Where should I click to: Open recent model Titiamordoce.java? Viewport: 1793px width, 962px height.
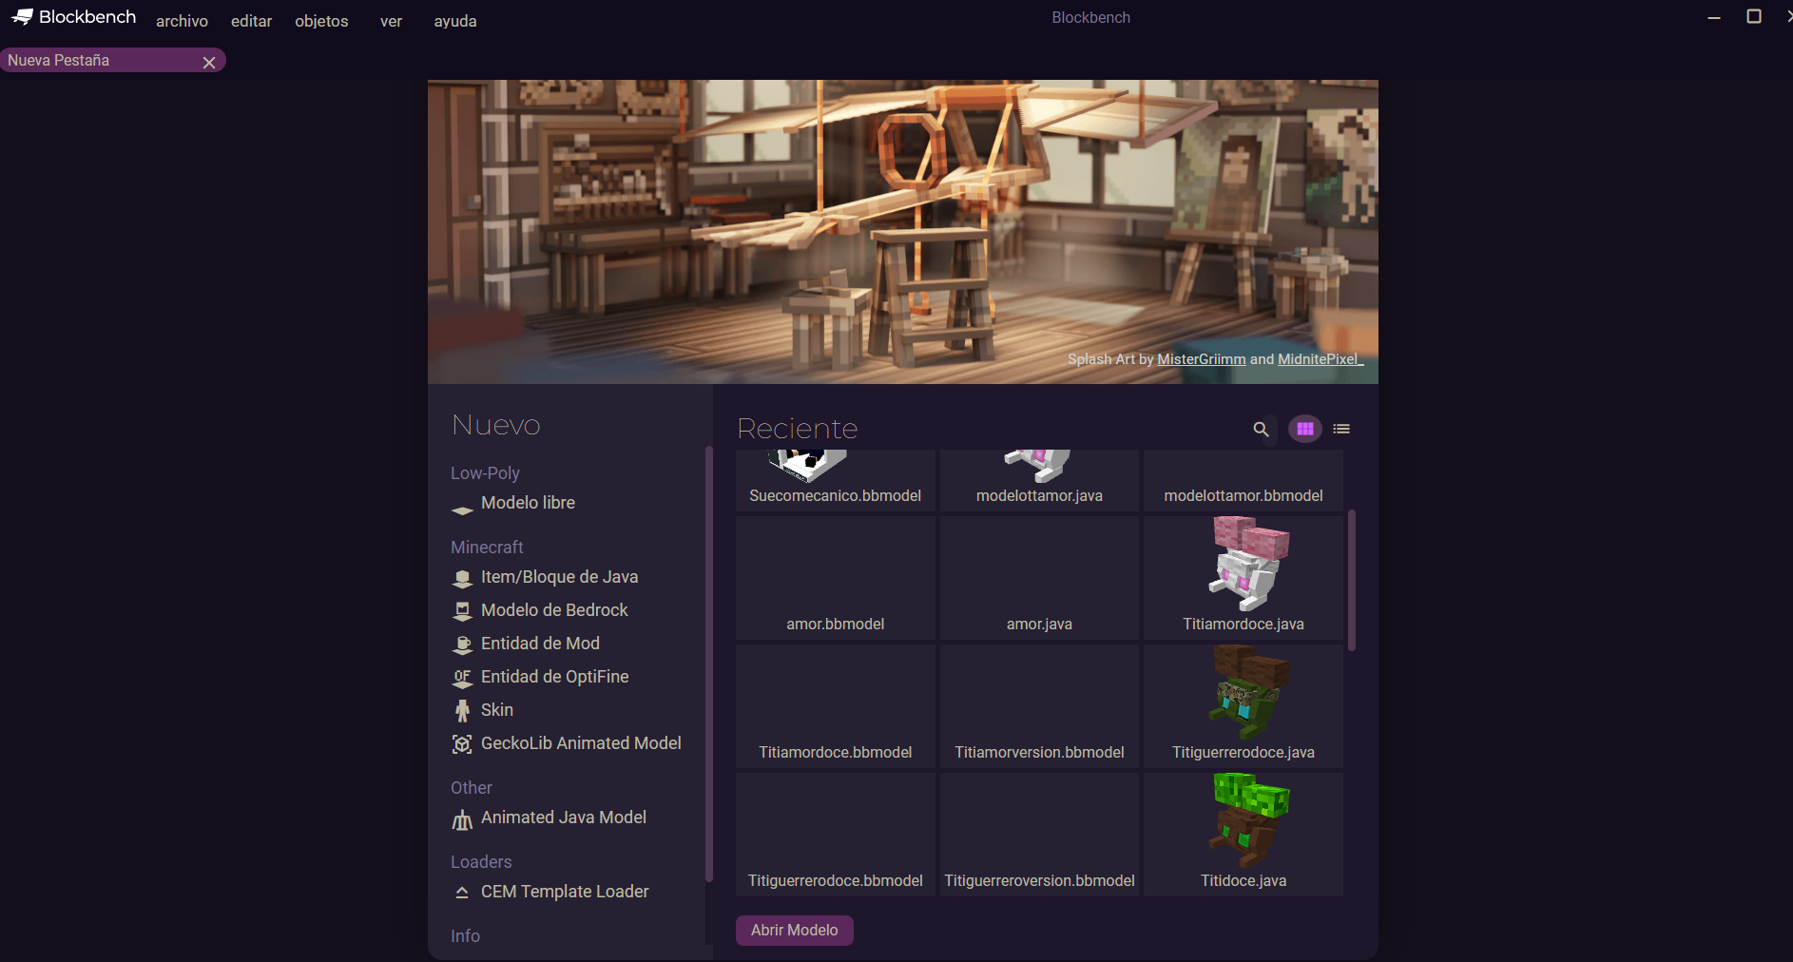coord(1244,578)
